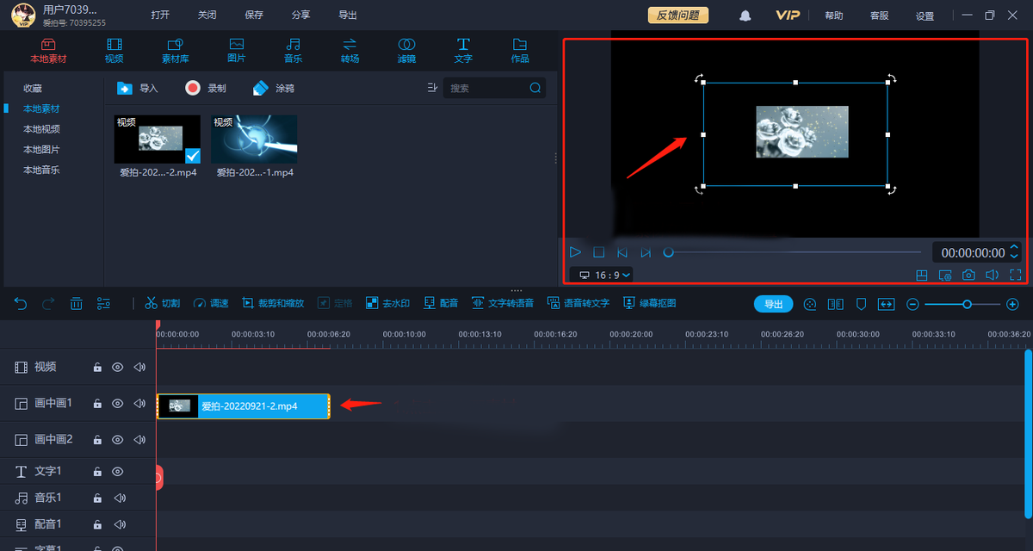This screenshot has width=1033, height=551.
Task: Select the 绿幕抠图 green screen tool
Action: point(649,303)
